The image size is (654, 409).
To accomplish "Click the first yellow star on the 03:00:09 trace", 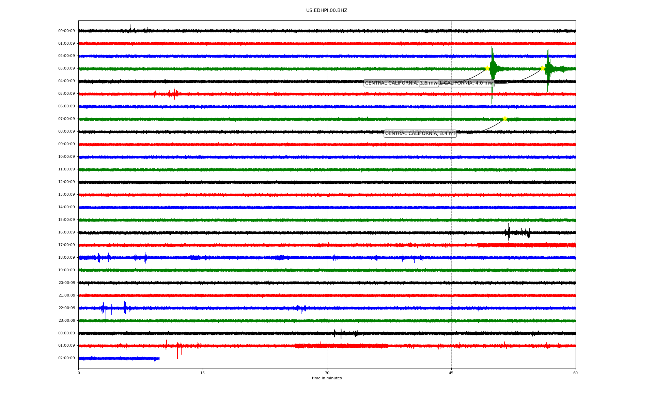I will pos(487,68).
